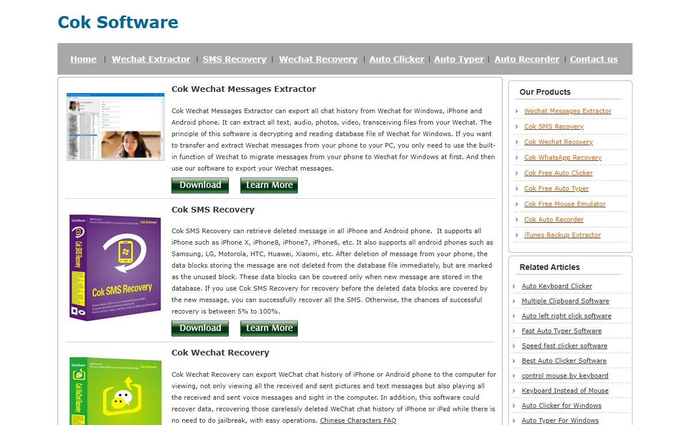Open control mouse by keyboard article
690x425 pixels.
click(x=565, y=376)
